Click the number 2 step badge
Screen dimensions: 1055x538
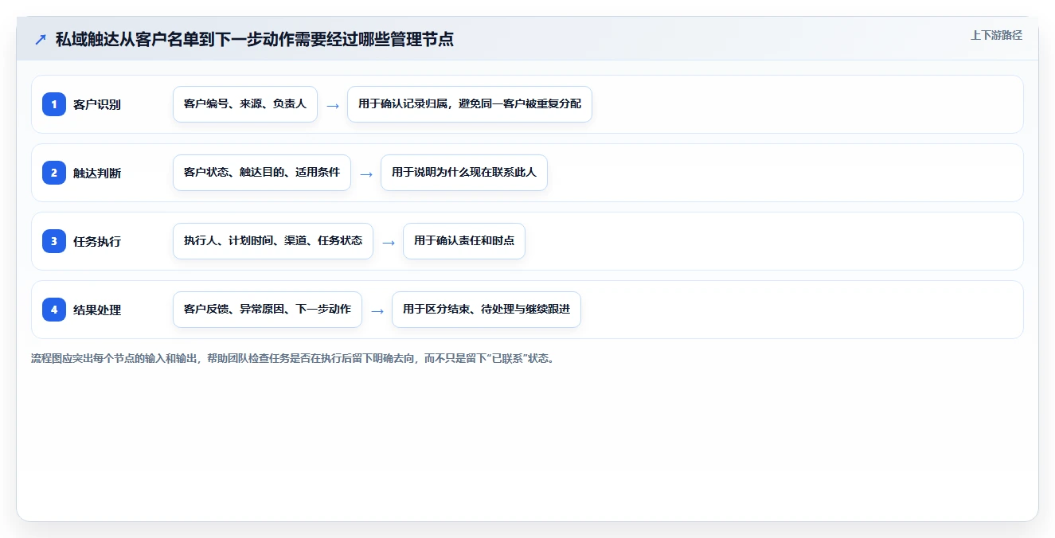[54, 173]
